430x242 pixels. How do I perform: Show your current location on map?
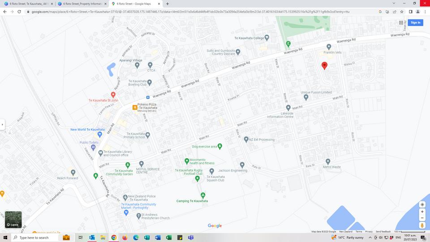tap(422, 204)
